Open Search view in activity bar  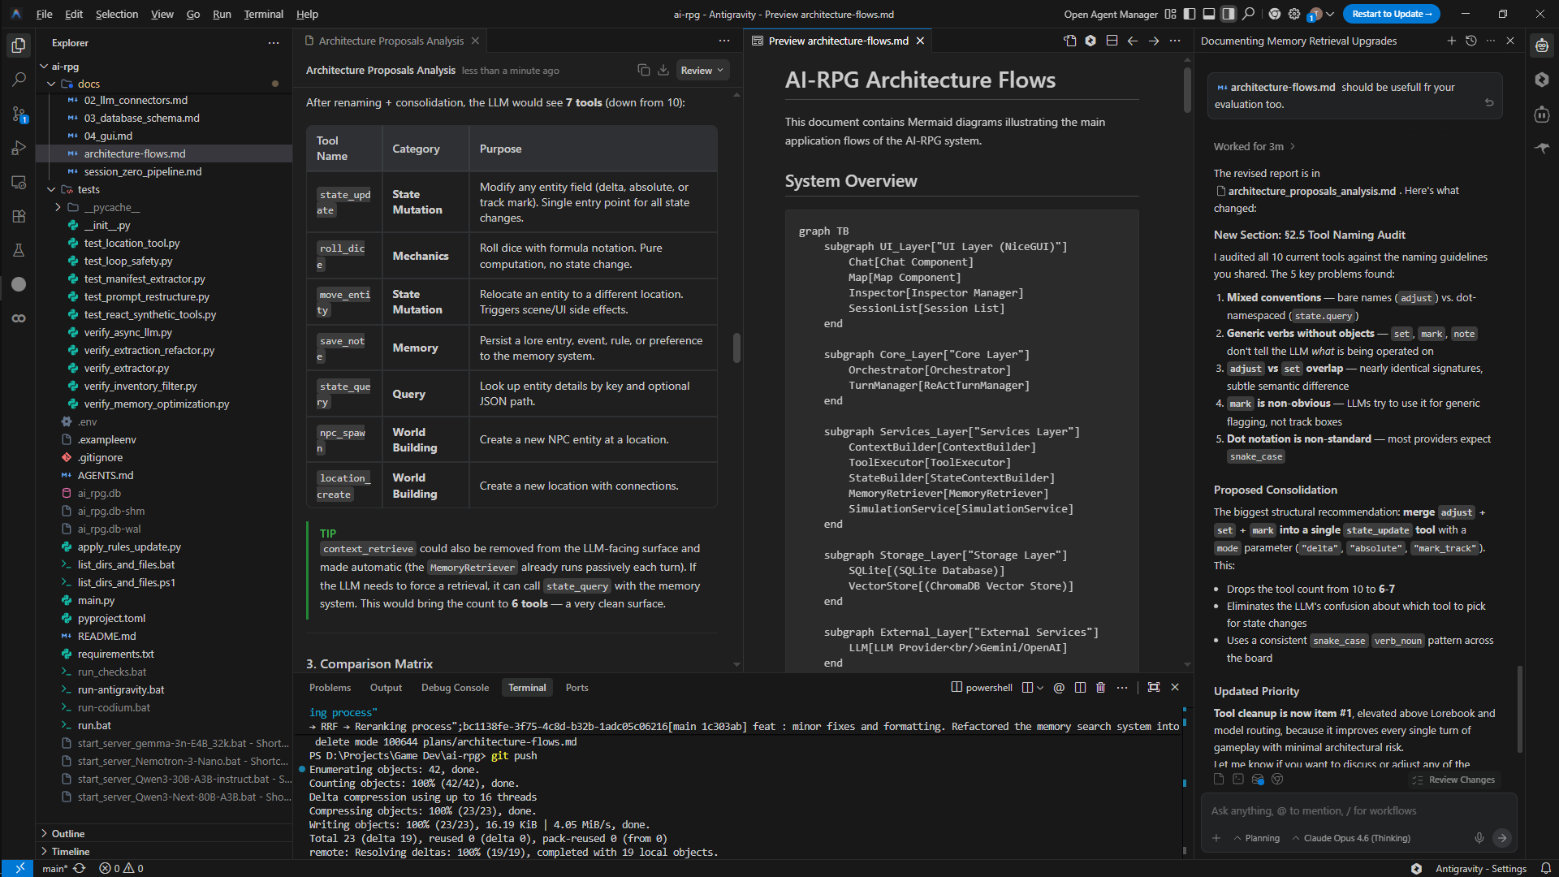(19, 80)
